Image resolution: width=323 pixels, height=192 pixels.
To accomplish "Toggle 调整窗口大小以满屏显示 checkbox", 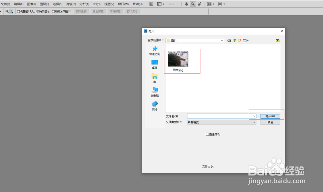I will (18, 12).
